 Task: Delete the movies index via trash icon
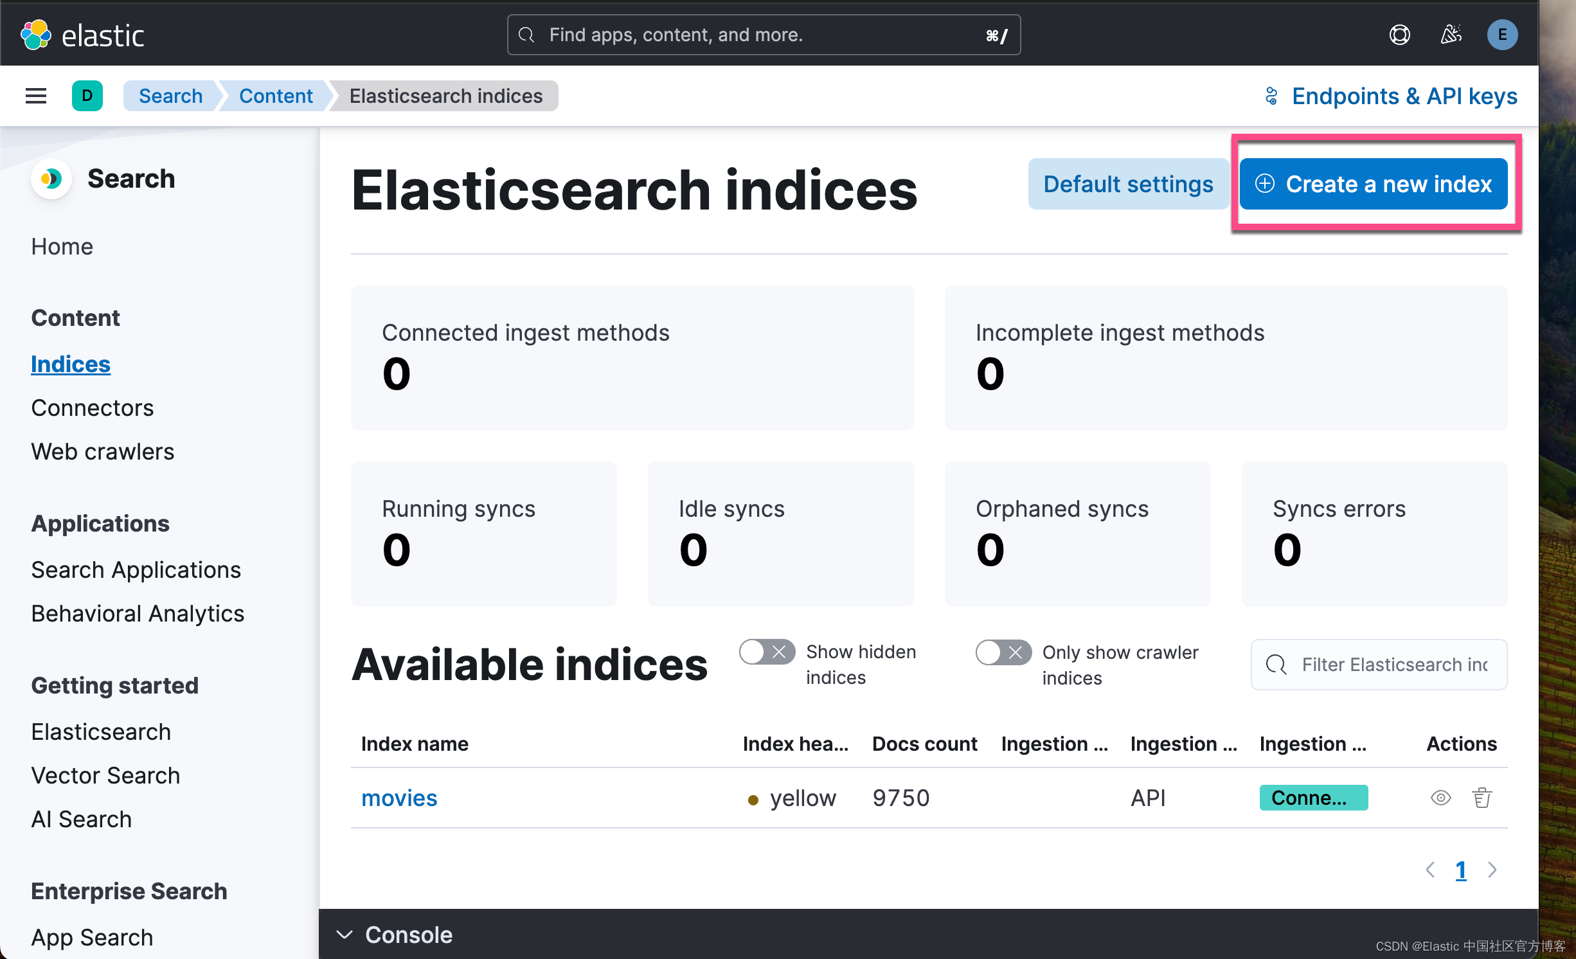[x=1482, y=798]
